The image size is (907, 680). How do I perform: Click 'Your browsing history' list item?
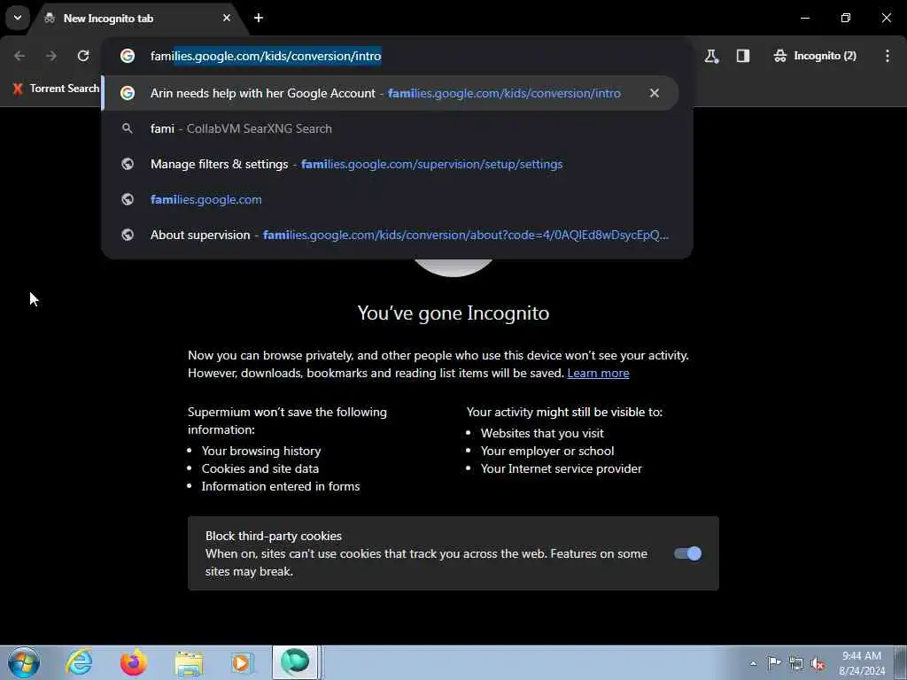point(261,451)
